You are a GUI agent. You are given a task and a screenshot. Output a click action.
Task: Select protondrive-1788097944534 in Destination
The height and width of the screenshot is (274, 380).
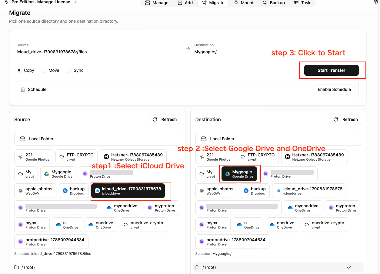pyautogui.click(x=232, y=242)
